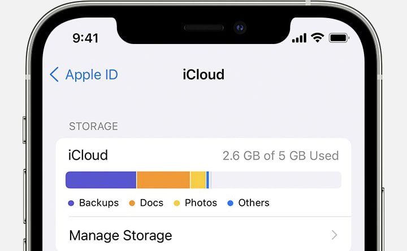The width and height of the screenshot is (407, 251).
Task: Expand Manage Storage using right chevron
Action: pyautogui.click(x=334, y=235)
